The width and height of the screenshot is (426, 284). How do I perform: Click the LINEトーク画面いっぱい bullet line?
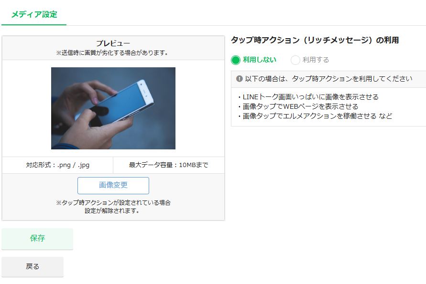point(308,97)
